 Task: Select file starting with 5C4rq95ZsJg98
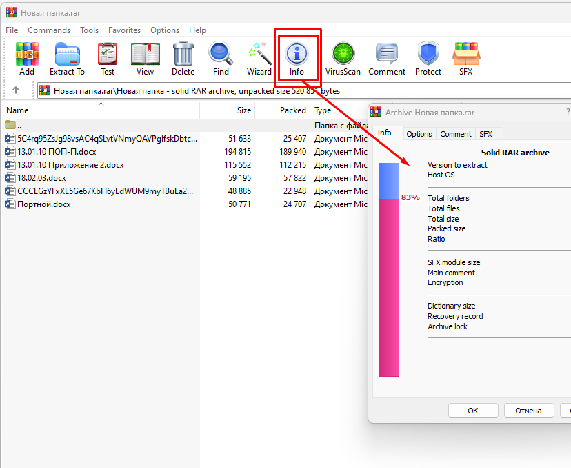coord(108,139)
